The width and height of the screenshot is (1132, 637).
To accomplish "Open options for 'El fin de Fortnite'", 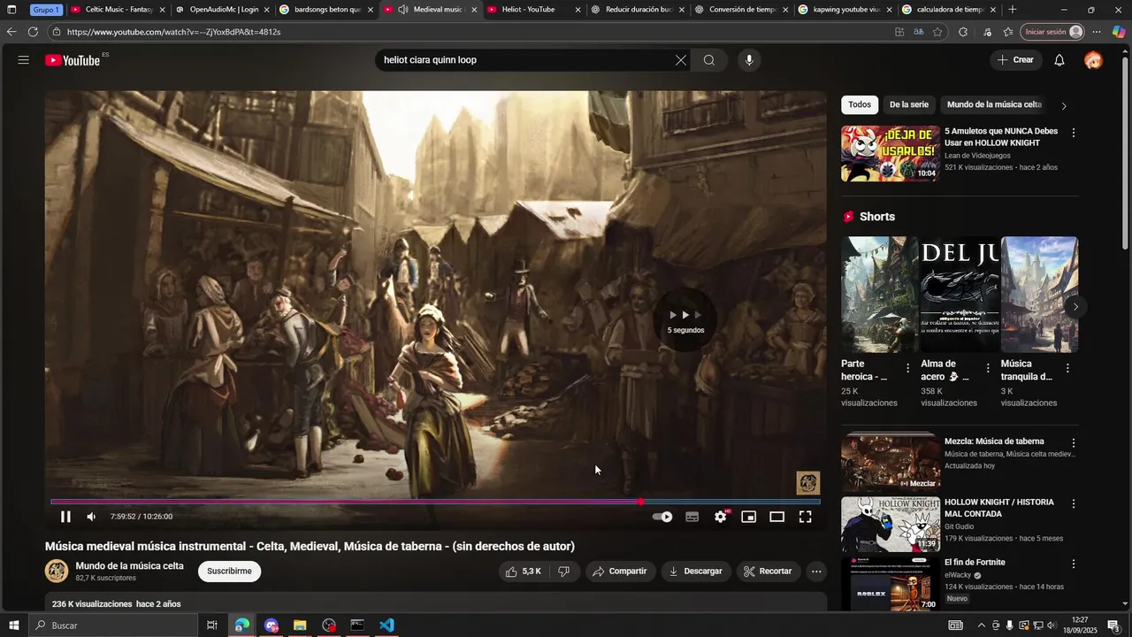I will tap(1074, 564).
